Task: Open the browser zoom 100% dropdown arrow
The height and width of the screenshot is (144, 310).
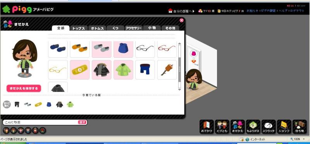Action: coord(304,139)
